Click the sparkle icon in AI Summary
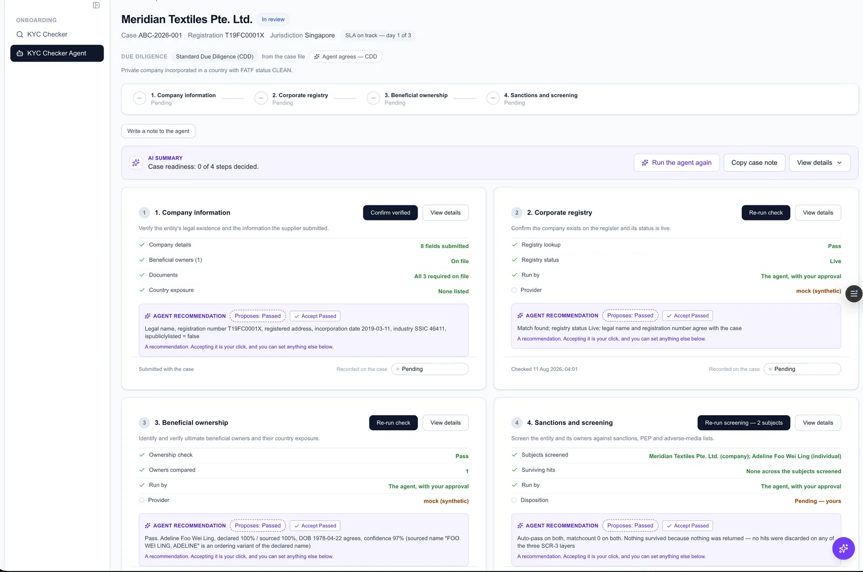 [x=136, y=163]
